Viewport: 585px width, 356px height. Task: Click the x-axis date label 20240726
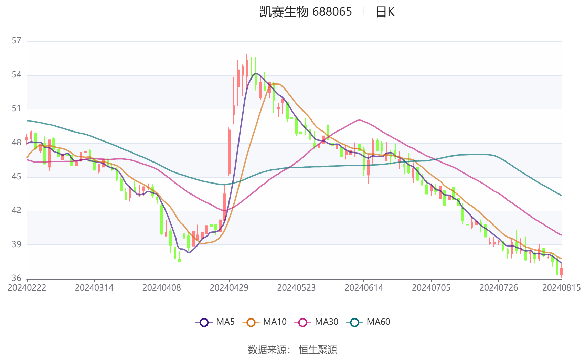(499, 288)
